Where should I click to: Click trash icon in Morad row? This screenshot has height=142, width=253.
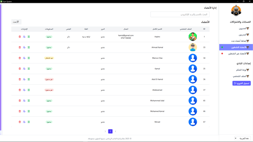[x=20, y=122]
